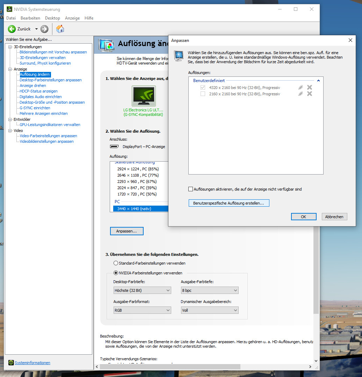Click the monitor icon in the Anpassen dialog
Viewport: 362px width, 377px height.
tap(179, 56)
